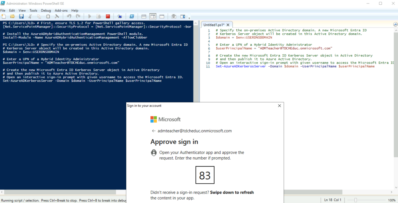Expand the toolbar overflow options arrow
Screen dimensions: 398x203
pos(189,18)
